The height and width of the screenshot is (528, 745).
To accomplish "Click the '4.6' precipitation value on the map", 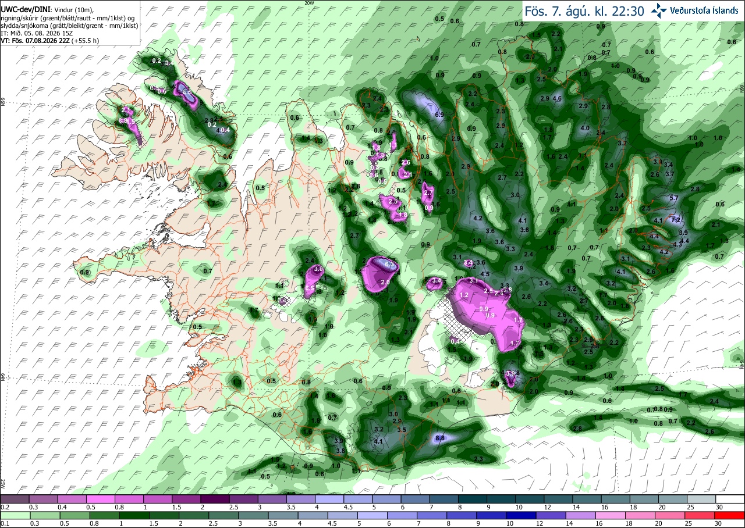I will point(557,99).
